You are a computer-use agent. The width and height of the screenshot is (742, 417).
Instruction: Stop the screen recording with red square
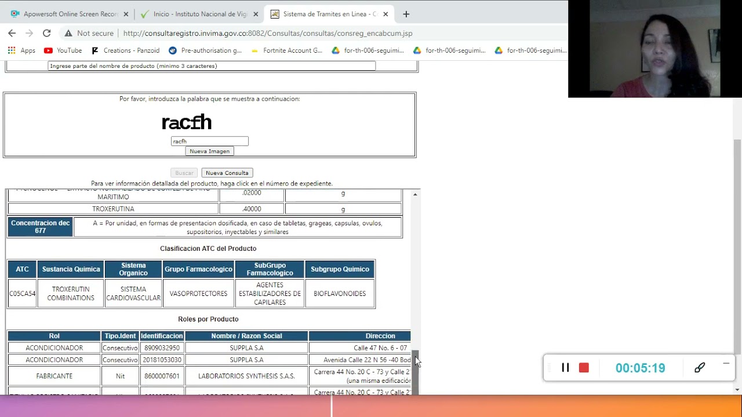coord(584,368)
